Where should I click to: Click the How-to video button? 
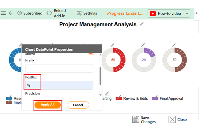[x=166, y=13]
